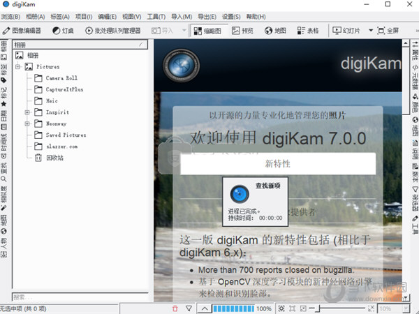The width and height of the screenshot is (419, 314).
Task: Switch to 缩略图 thumbnail view
Action: [x=207, y=31]
